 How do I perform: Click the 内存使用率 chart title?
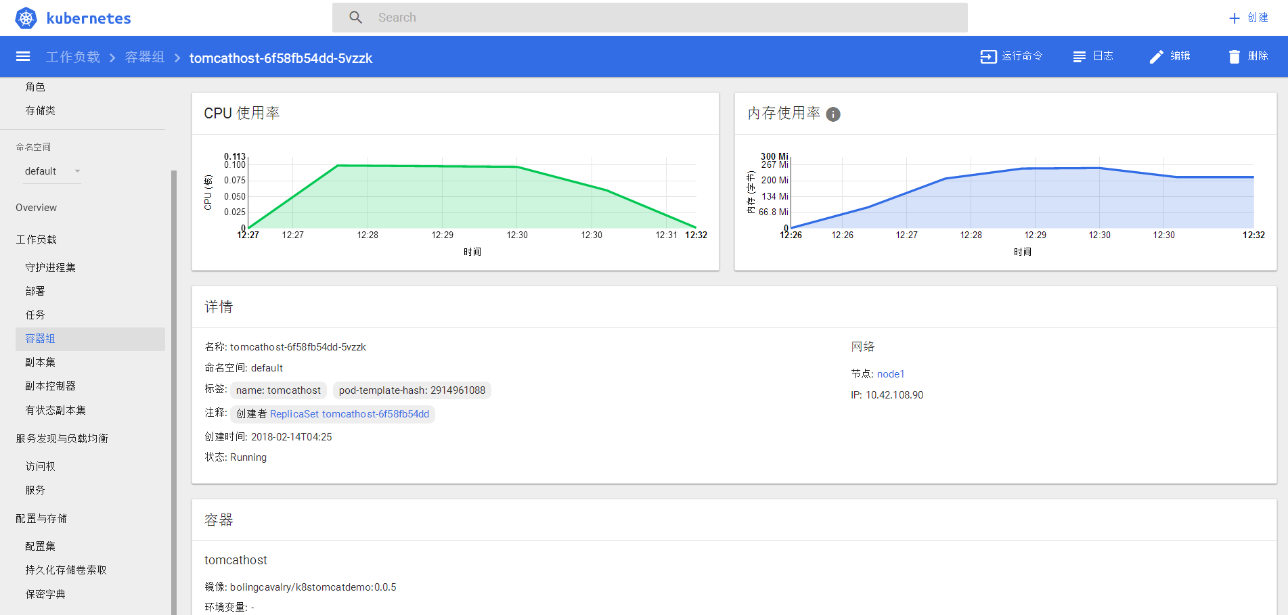[784, 114]
